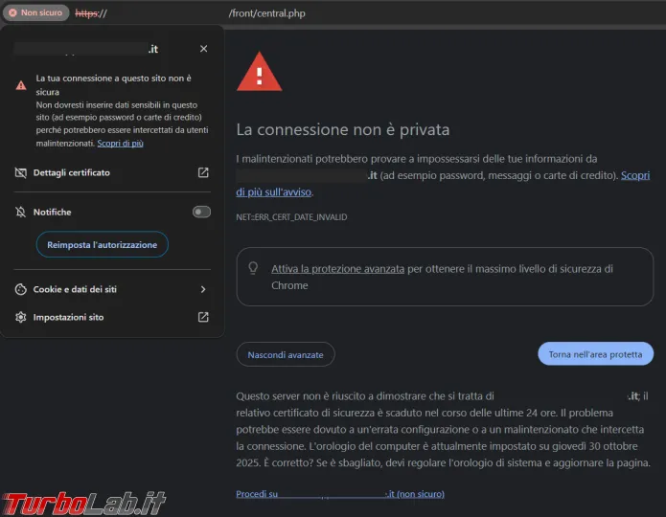Open Dettagli certificato
This screenshot has height=517, width=666.
coord(112,172)
